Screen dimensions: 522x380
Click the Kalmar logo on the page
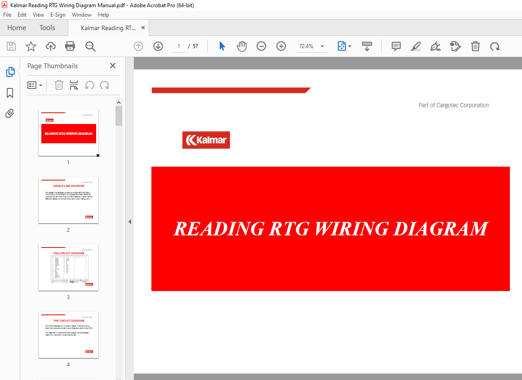[x=206, y=140]
